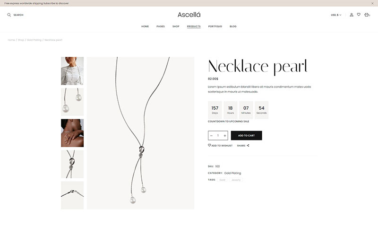Viewport: 378px width, 227px height.
Task: Open the wishlist heart icon in header
Action: 359,15
